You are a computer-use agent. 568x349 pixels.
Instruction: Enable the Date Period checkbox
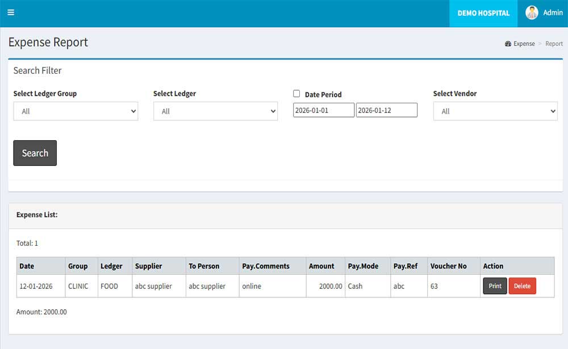[x=296, y=94]
